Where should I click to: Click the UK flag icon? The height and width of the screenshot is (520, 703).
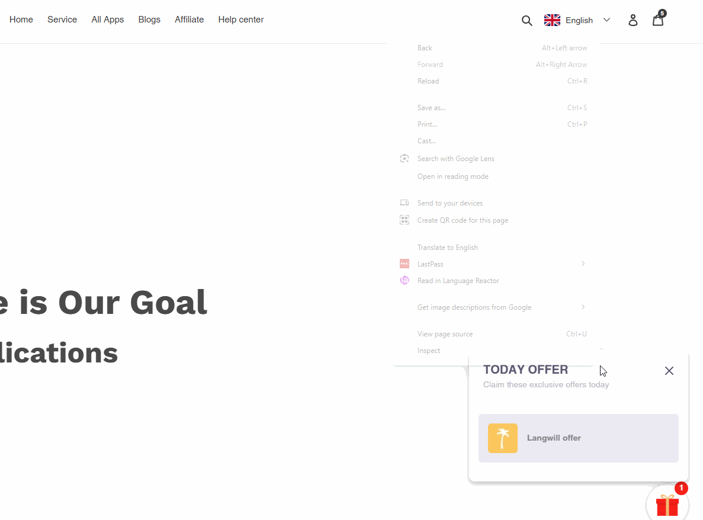(x=552, y=20)
